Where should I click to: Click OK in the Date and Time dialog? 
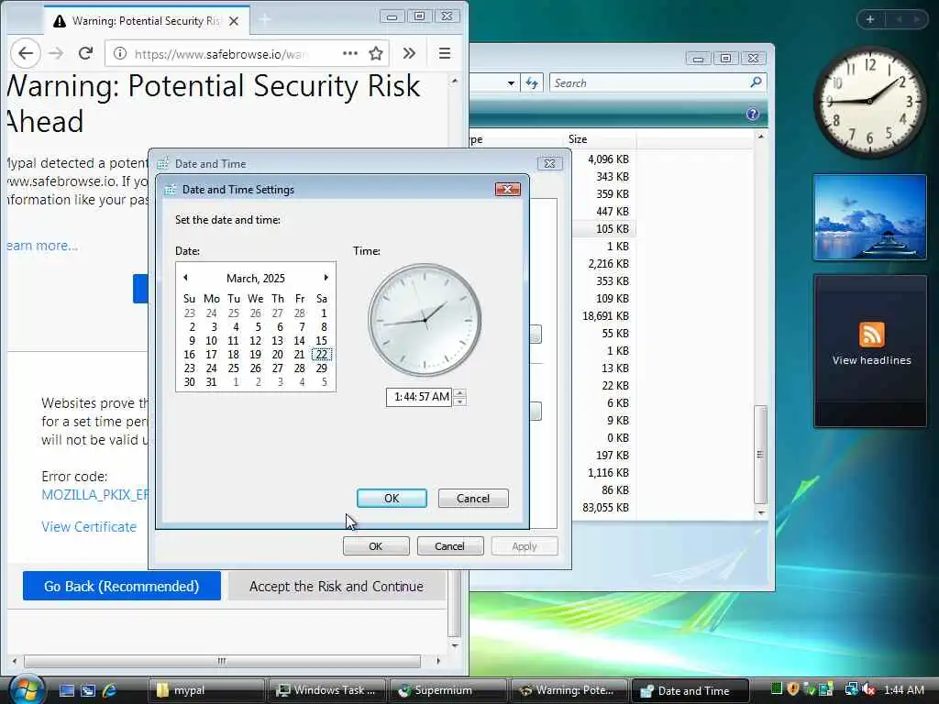375,546
